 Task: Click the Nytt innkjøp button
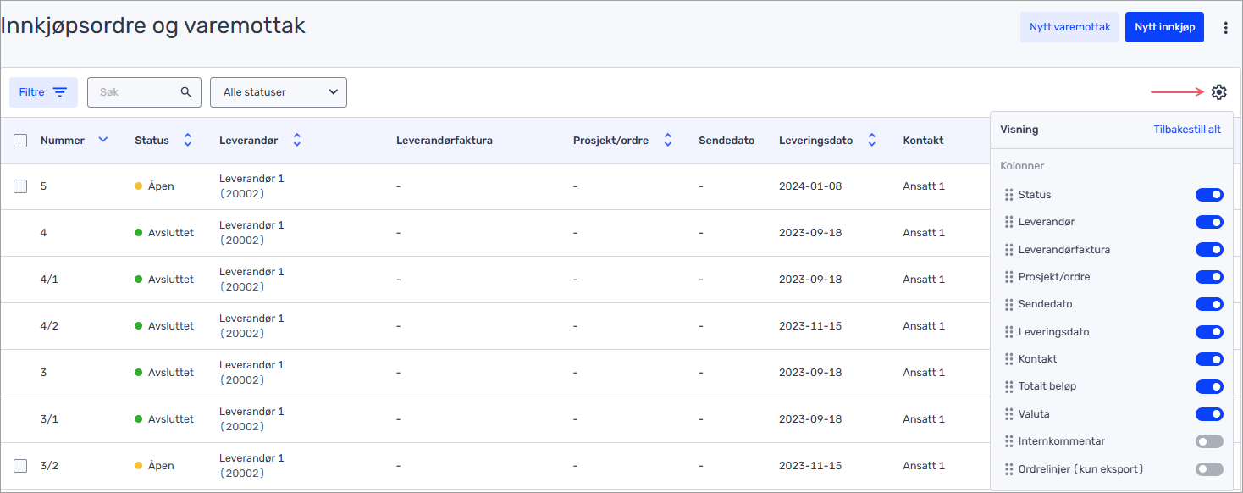[x=1164, y=27]
